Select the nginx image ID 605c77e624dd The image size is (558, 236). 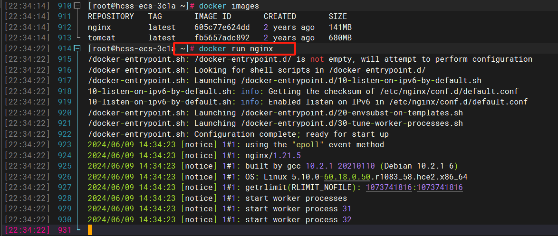point(222,28)
